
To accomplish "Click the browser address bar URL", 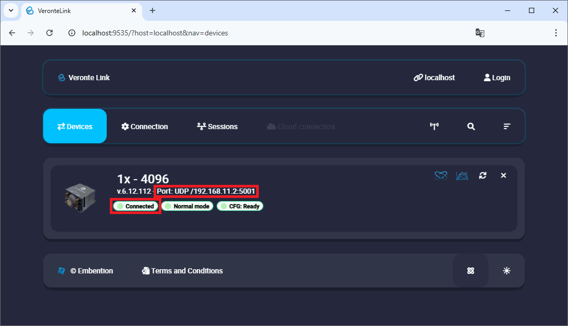I will coord(155,33).
